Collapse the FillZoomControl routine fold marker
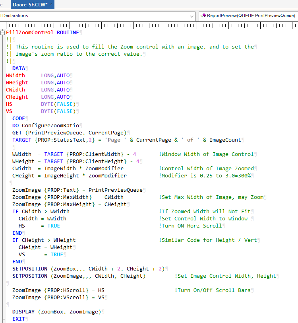Viewport: 298px width, 323px height. click(2, 32)
